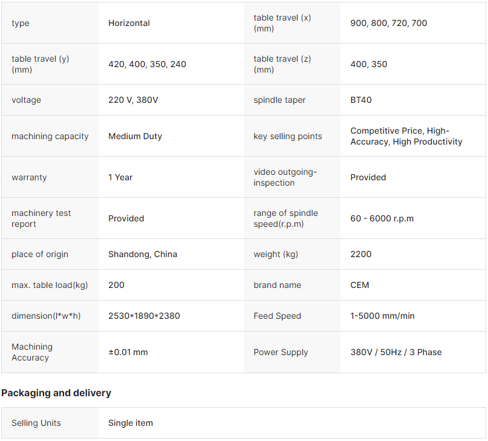Image resolution: width=488 pixels, height=441 pixels.
Task: Click the '220 V, 380V' voltage value
Action: point(133,100)
